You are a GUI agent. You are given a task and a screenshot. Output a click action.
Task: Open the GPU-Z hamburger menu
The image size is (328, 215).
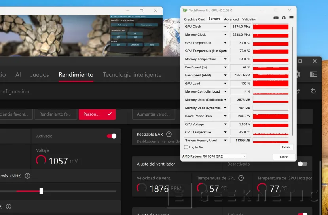point(291,18)
